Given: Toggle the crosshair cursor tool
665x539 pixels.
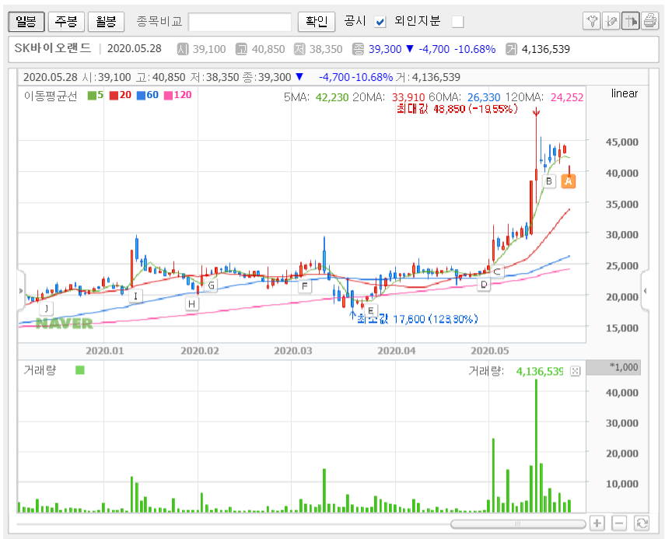Looking at the screenshot, I should [x=630, y=21].
